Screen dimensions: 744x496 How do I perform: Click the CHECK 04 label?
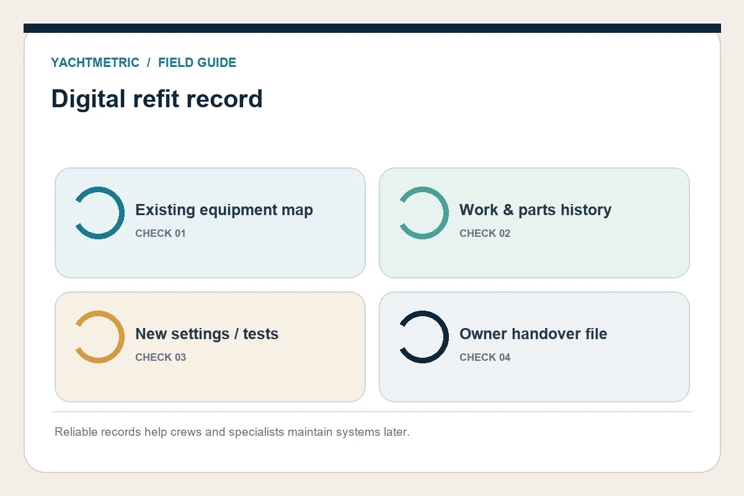tap(485, 357)
